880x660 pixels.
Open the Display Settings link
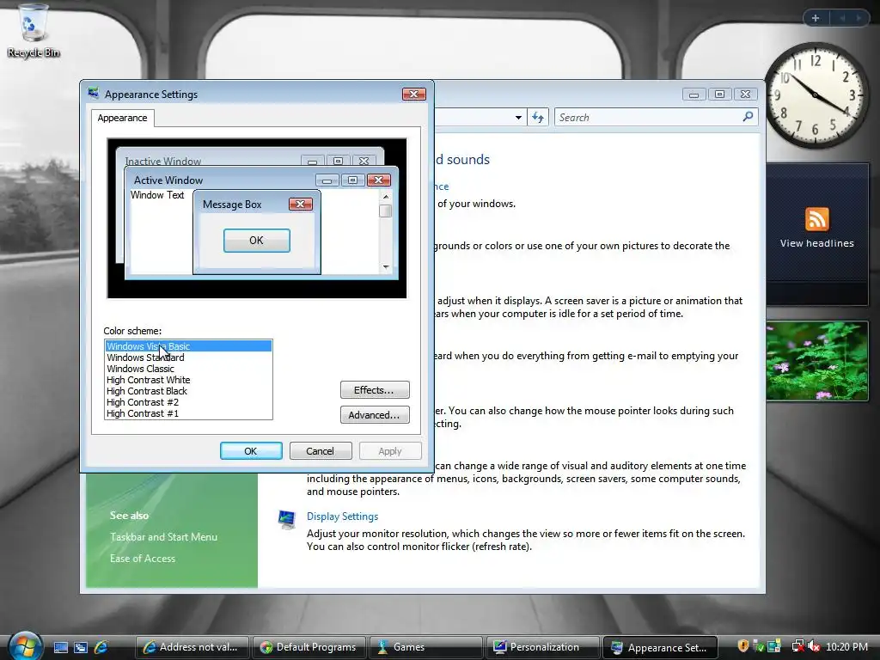[x=342, y=516]
